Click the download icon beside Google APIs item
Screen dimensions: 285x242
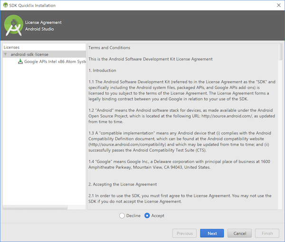point(20,61)
